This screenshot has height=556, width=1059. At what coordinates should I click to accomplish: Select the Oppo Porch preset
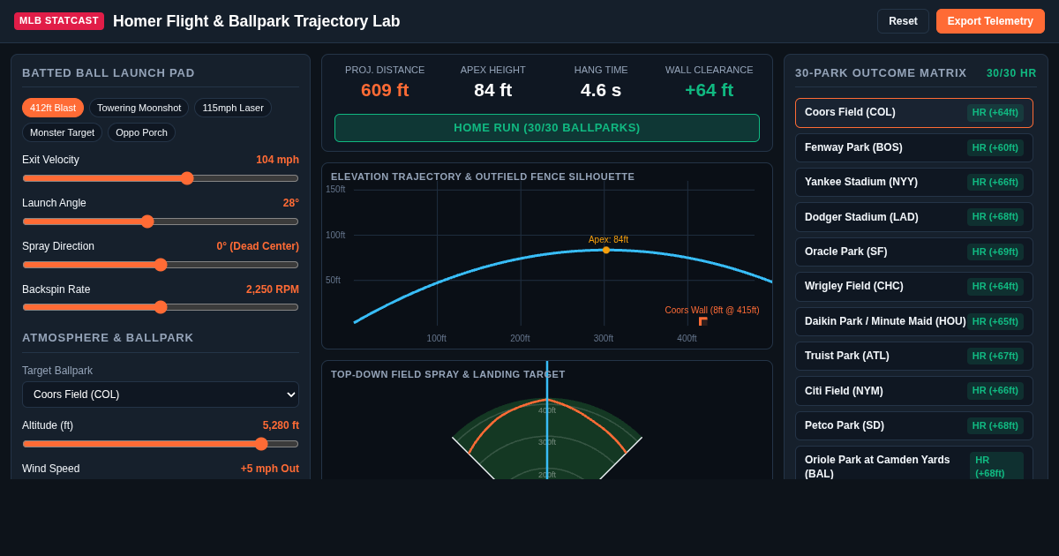coord(141,132)
